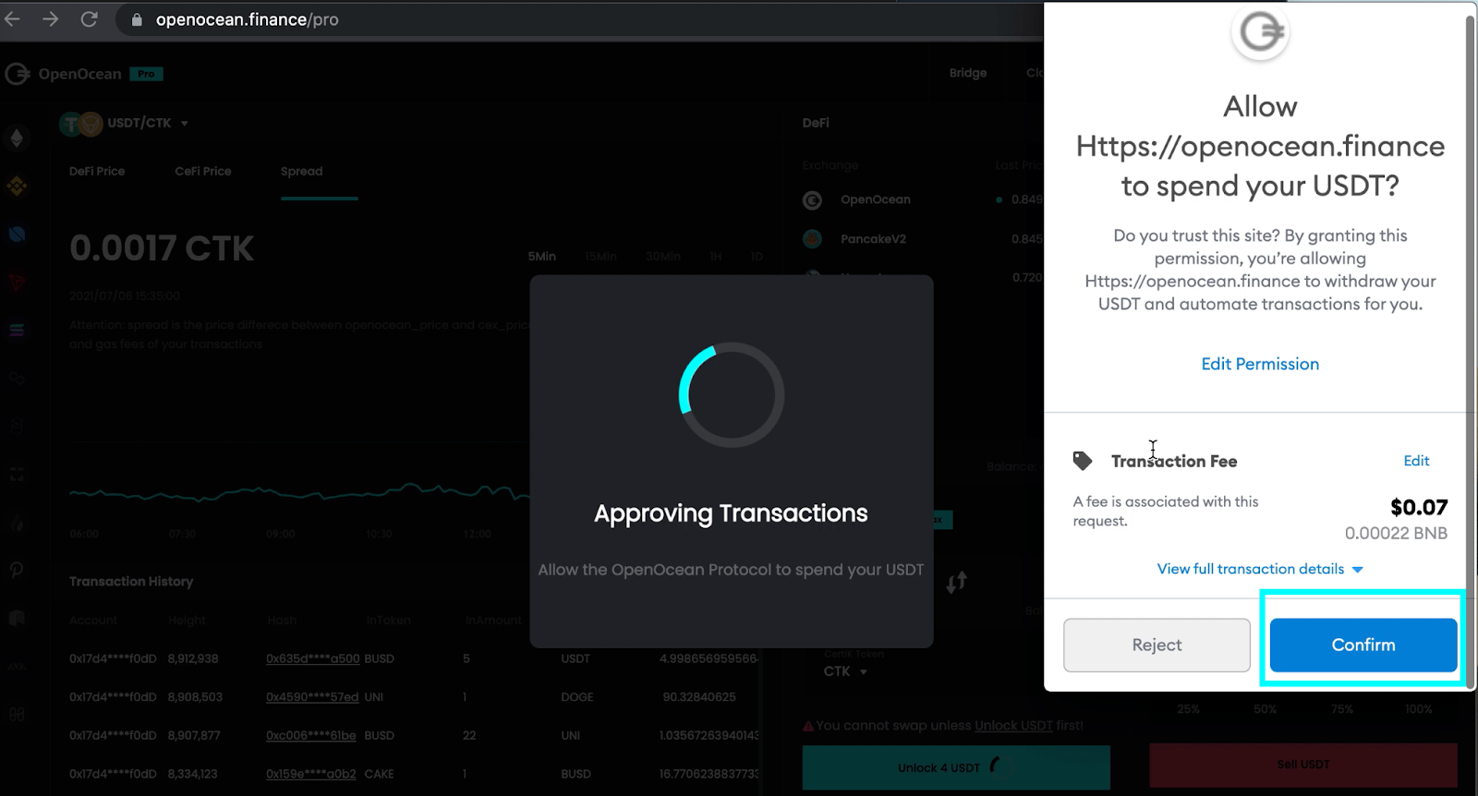Go back in browser history
Screen dimensions: 1478x796
click(x=13, y=19)
